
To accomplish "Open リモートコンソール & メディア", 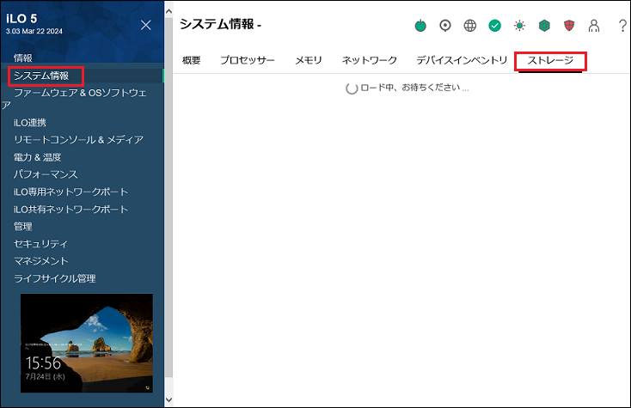I will pos(78,140).
